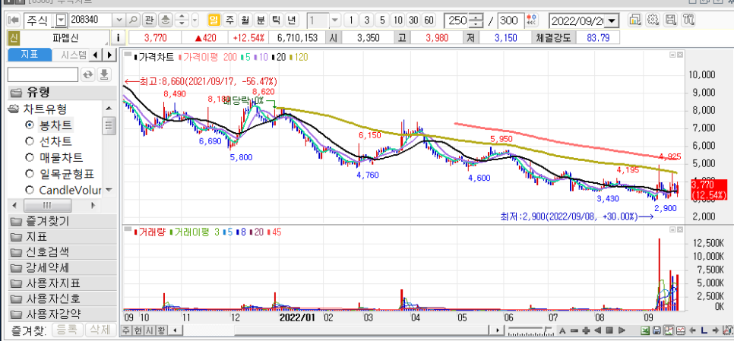
Task: Click the 60 minute interval button
Action: click(429, 20)
